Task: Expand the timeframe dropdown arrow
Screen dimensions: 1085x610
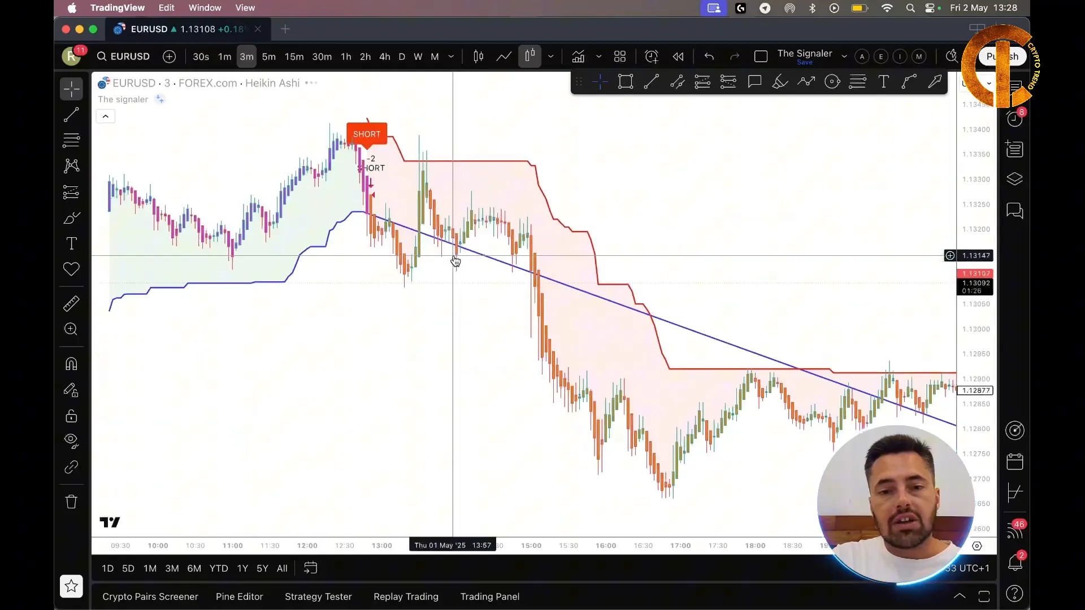Action: pyautogui.click(x=451, y=56)
